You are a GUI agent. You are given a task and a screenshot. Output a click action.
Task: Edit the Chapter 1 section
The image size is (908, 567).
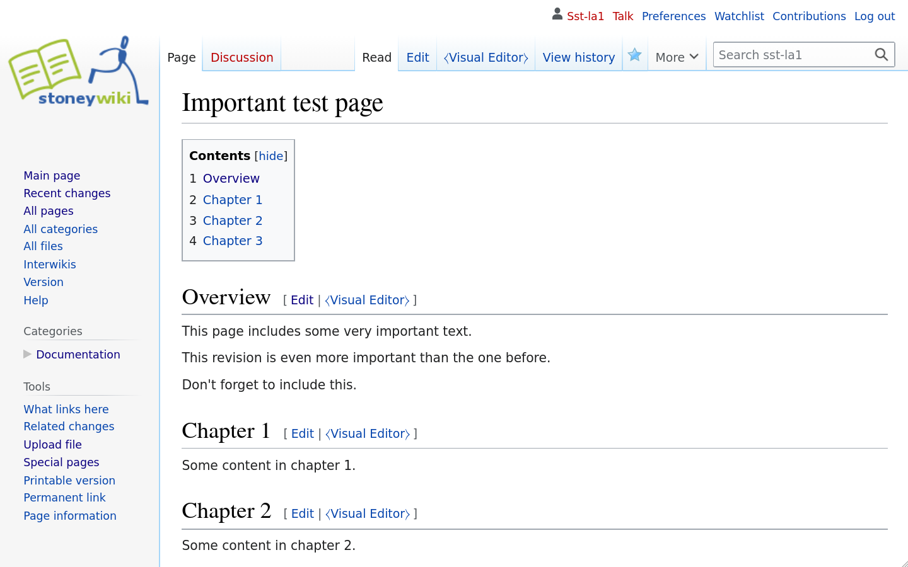click(x=303, y=433)
